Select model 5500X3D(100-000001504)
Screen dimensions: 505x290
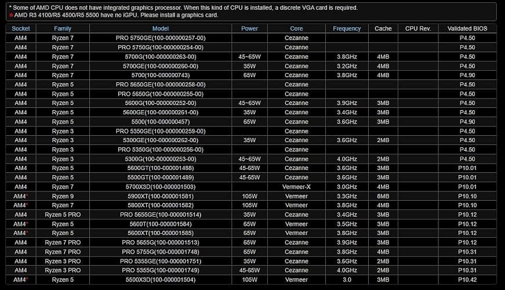[161, 280]
